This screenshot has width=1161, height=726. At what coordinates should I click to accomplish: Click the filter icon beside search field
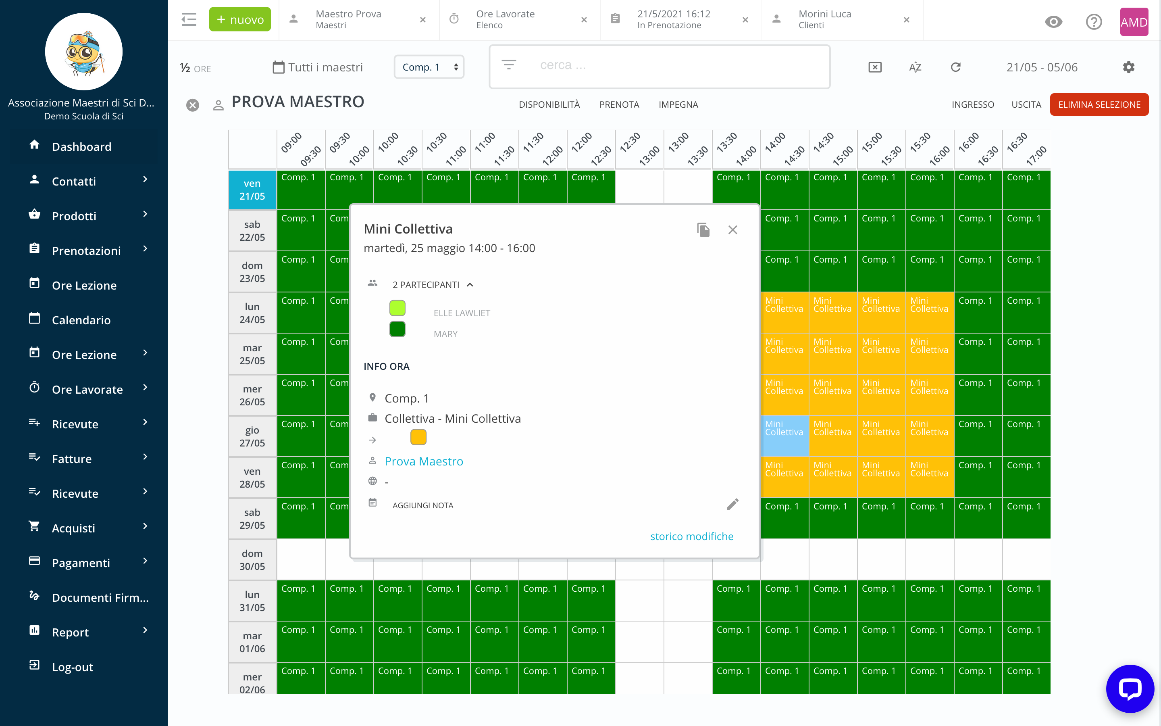tap(508, 65)
